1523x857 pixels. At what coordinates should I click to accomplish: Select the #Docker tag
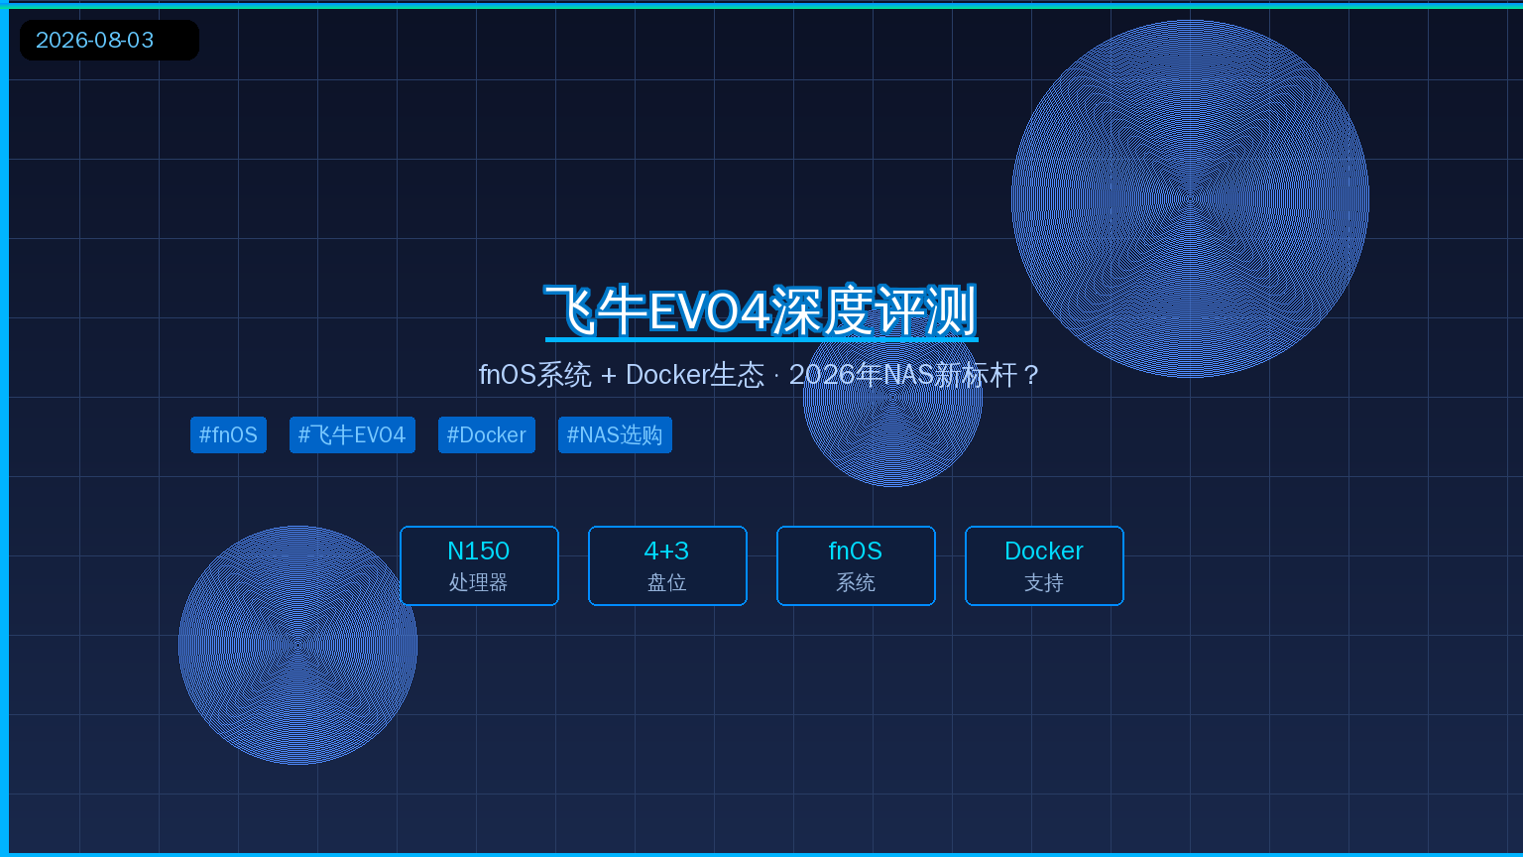487,434
